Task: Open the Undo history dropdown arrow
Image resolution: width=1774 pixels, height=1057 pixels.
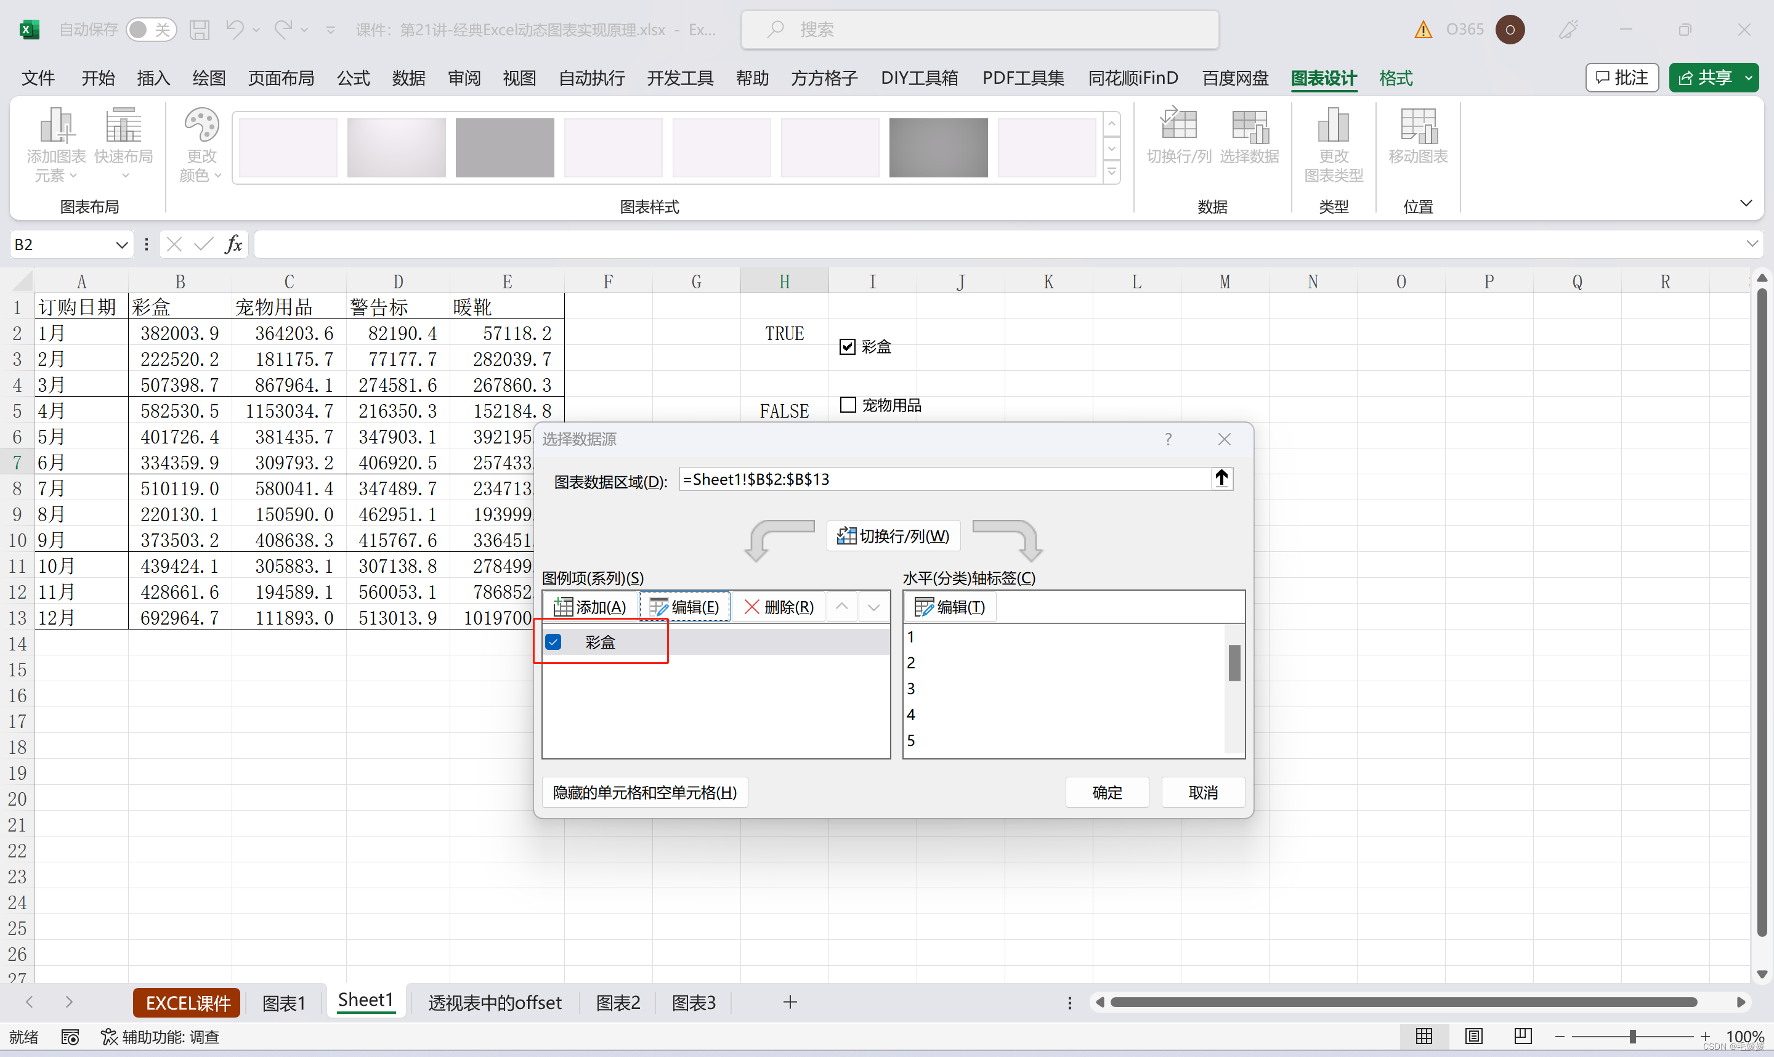Action: (256, 30)
